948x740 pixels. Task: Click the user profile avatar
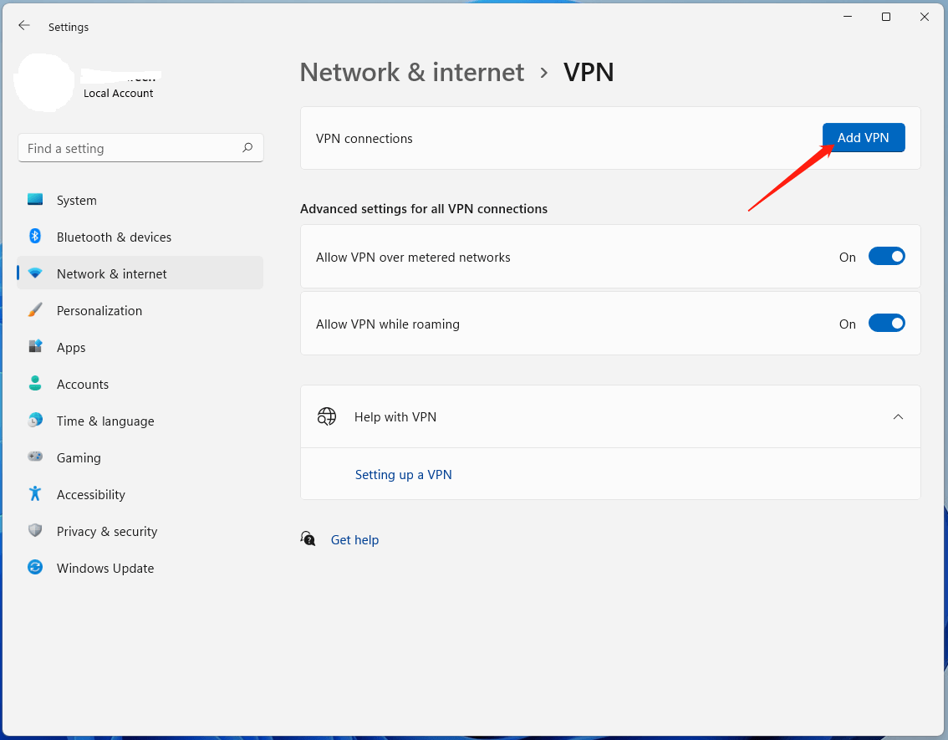(44, 83)
